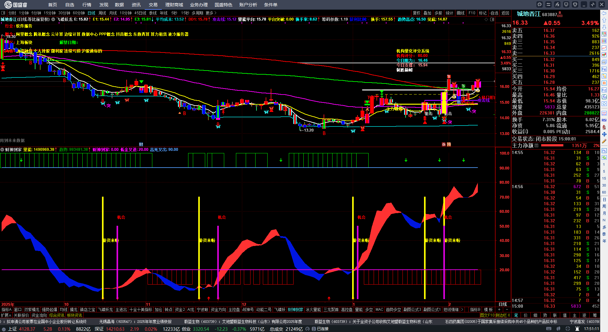
Task: Click the 窗口 window button at bottom
Action: (18, 310)
